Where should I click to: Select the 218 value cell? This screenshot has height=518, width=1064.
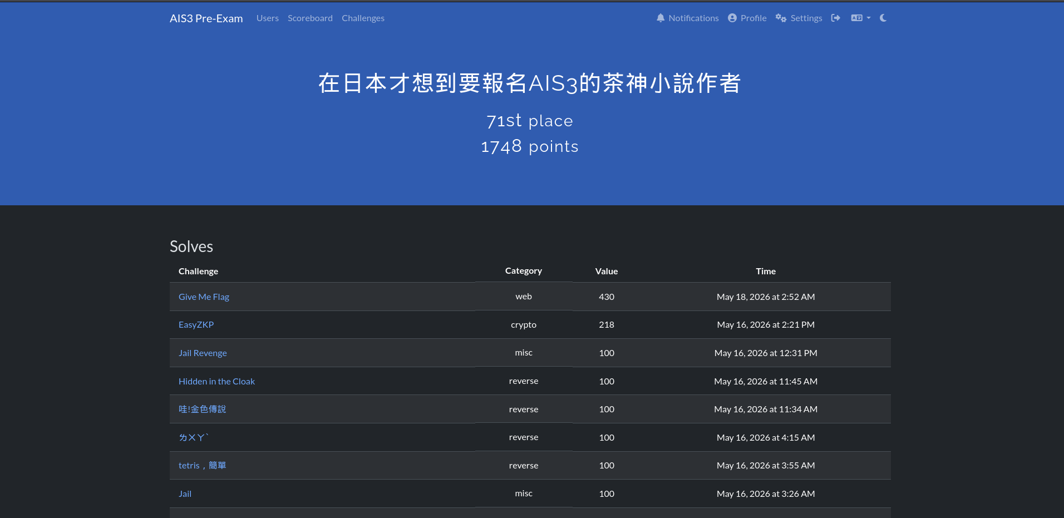pyautogui.click(x=607, y=325)
